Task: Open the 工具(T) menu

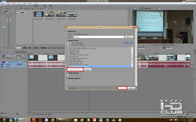Action: coord(25,3)
